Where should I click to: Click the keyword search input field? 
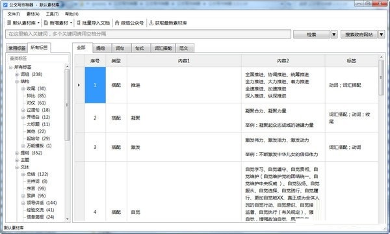pos(148,34)
